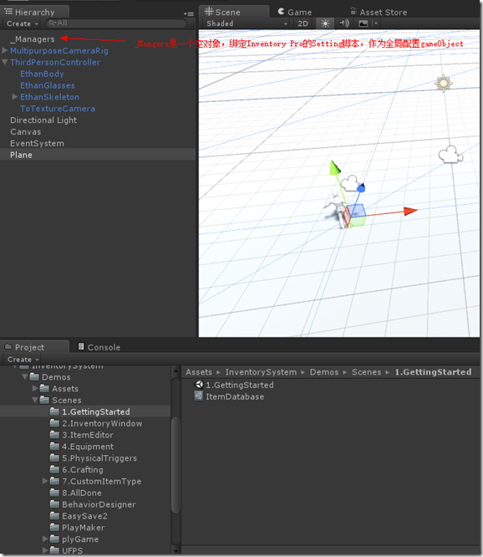Select _Managers object in Hierarchy
Screen dimensions: 483x557
coord(33,39)
